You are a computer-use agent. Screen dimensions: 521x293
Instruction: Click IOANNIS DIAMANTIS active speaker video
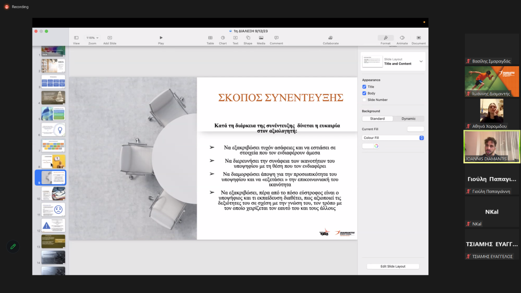[x=492, y=147]
